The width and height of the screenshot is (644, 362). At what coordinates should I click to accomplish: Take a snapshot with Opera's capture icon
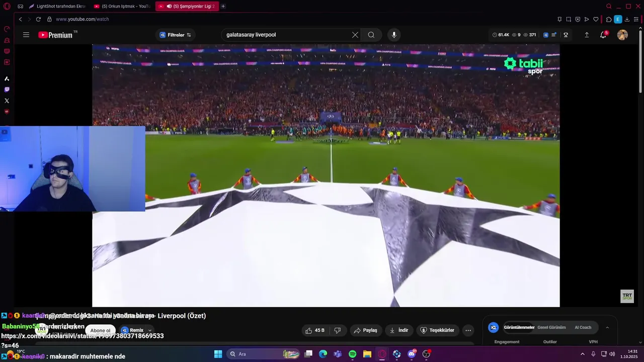569,19
